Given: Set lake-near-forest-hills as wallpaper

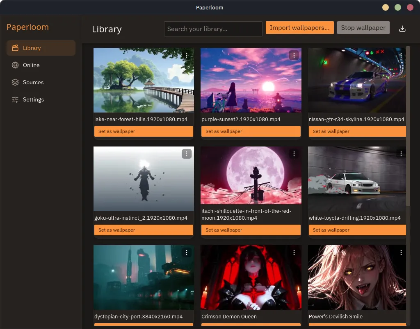Looking at the screenshot, I should tap(144, 131).
